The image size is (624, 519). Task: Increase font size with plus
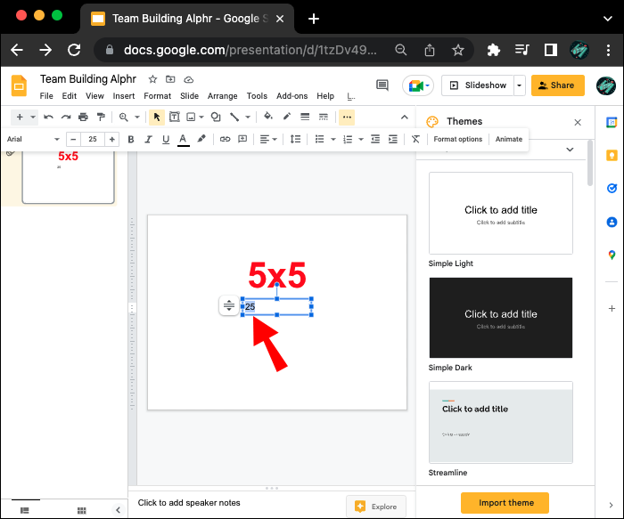click(111, 139)
